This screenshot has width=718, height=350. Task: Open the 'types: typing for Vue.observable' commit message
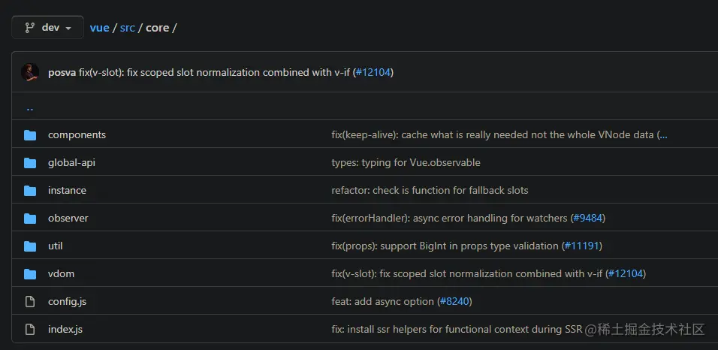406,163
